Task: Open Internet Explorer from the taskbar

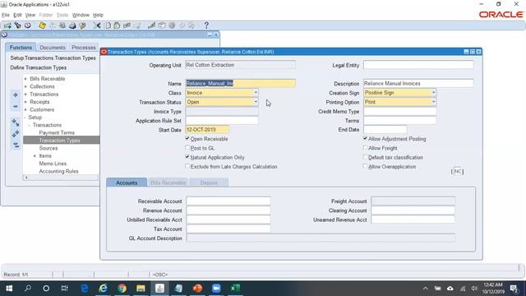Action: tap(103, 289)
